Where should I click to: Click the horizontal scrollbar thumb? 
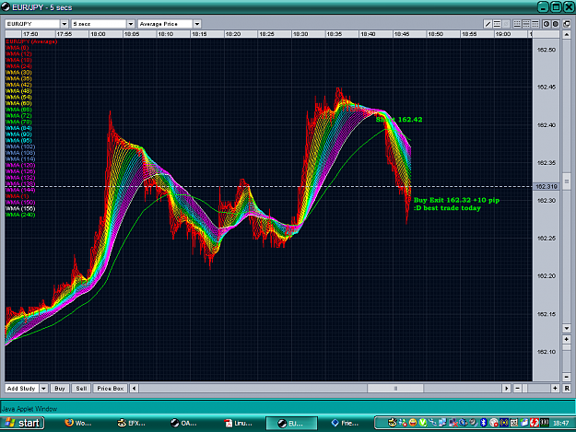coord(395,389)
